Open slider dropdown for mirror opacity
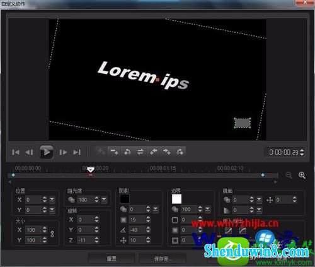This screenshot has height=267, width=315. coord(259,199)
